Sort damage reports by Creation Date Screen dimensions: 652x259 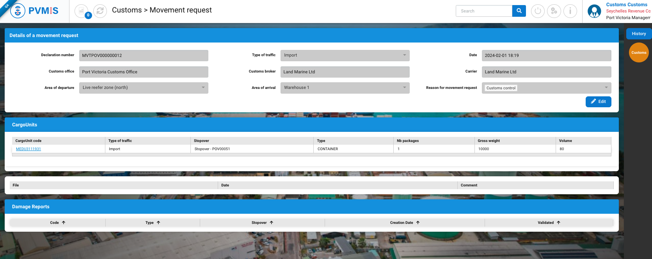(404, 223)
